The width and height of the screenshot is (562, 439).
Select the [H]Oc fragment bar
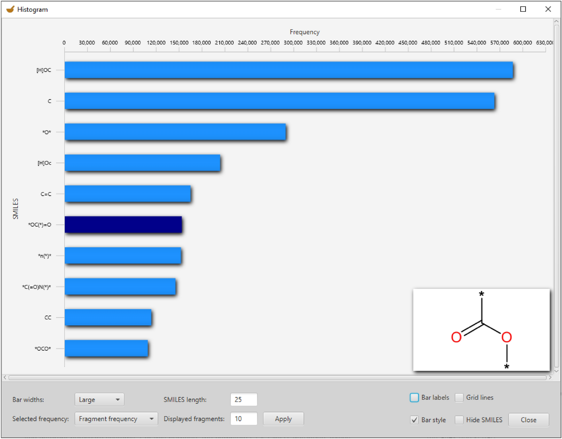coord(142,163)
